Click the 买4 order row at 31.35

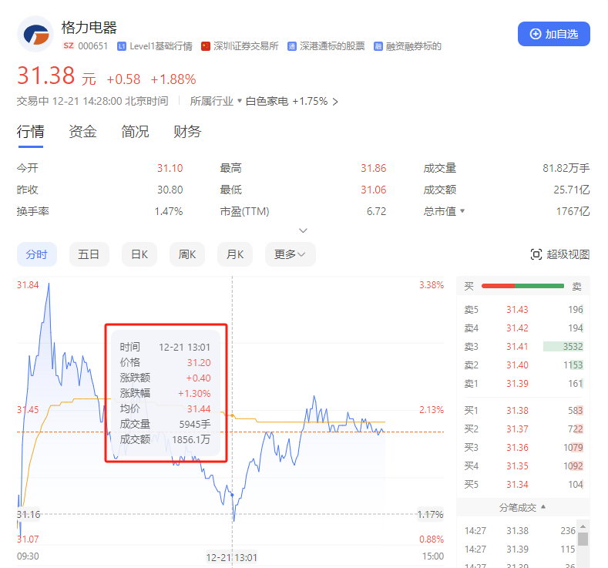pyautogui.click(x=523, y=465)
